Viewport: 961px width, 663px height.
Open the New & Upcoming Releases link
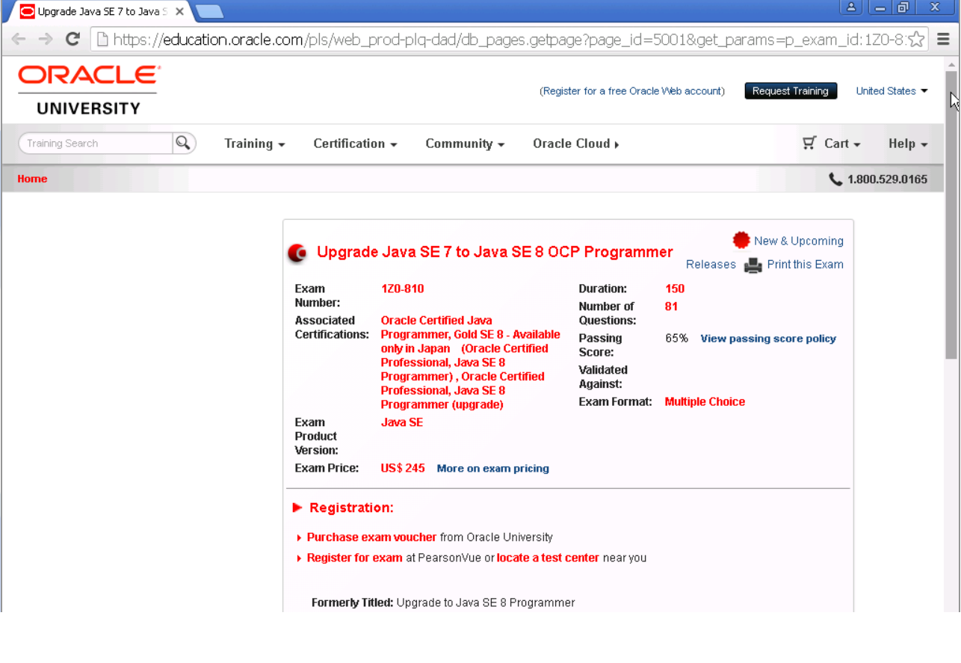tap(764, 252)
